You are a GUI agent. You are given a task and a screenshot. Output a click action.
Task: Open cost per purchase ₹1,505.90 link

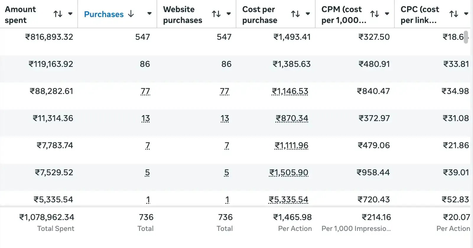coord(289,173)
